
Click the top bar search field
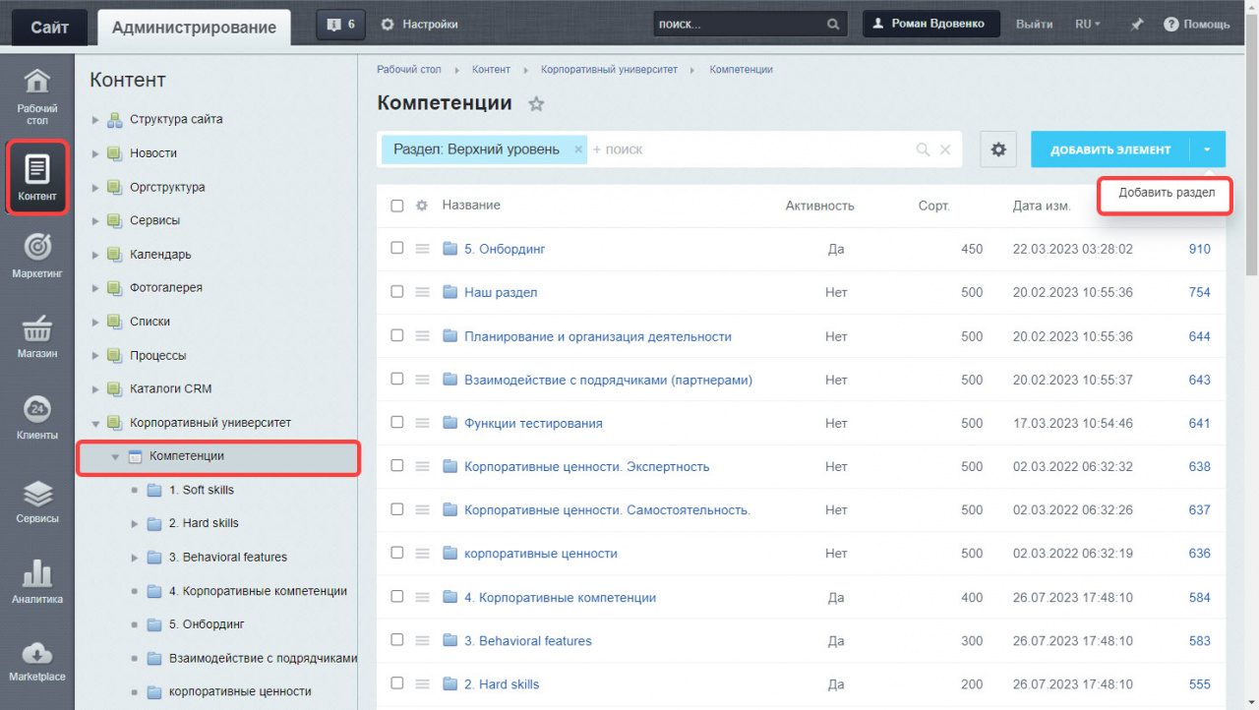tap(737, 25)
